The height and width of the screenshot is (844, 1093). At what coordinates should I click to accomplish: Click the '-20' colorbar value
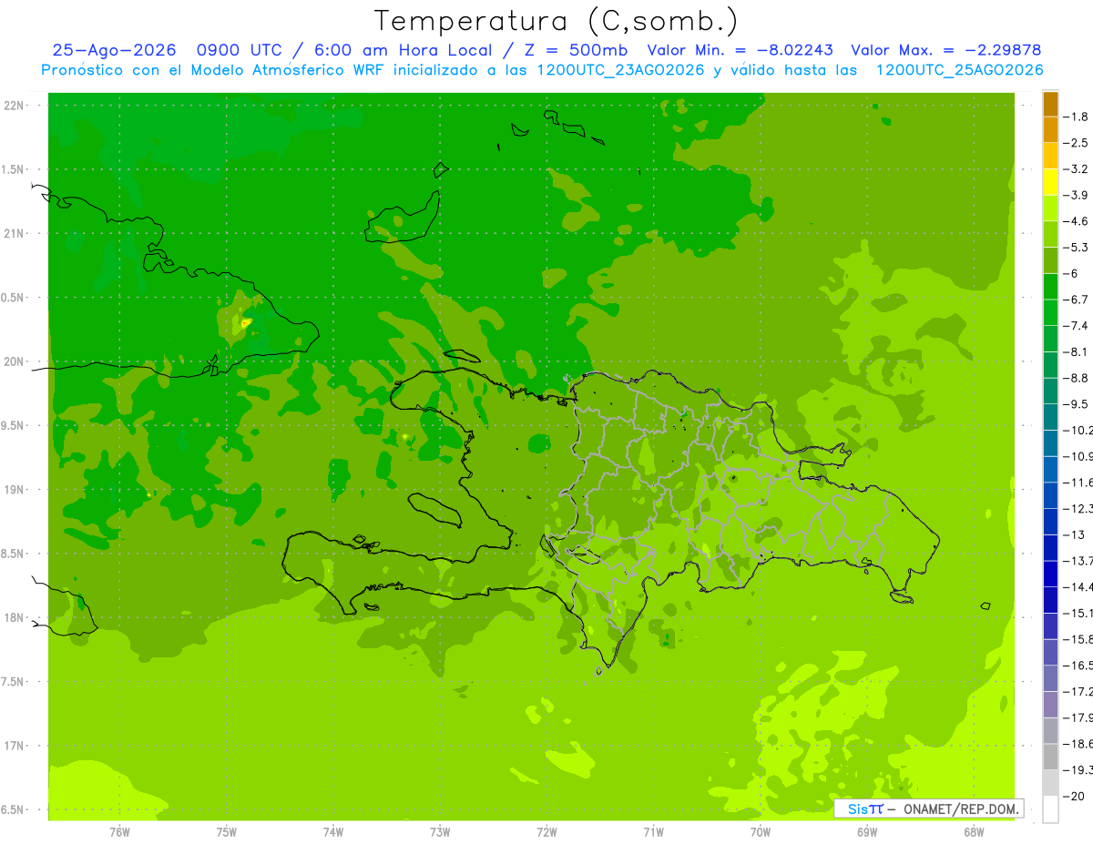pyautogui.click(x=1073, y=796)
